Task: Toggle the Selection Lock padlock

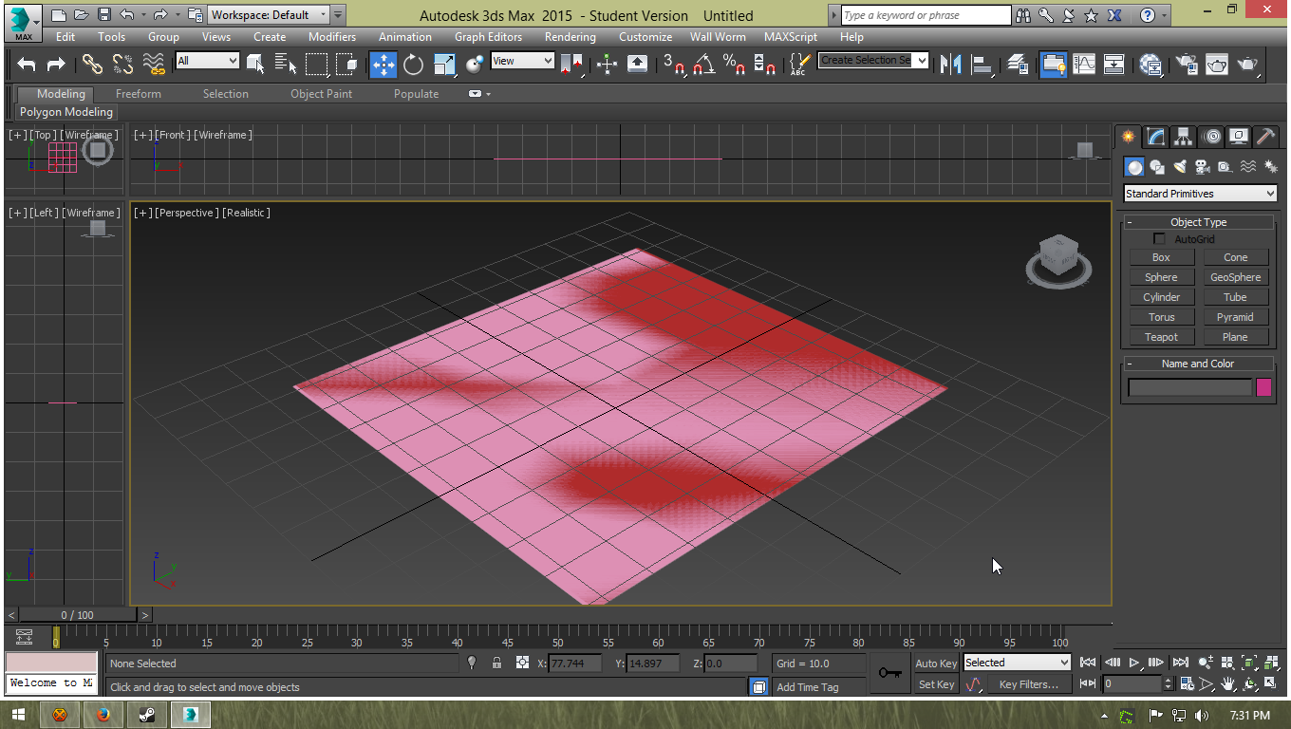Action: pyautogui.click(x=496, y=664)
